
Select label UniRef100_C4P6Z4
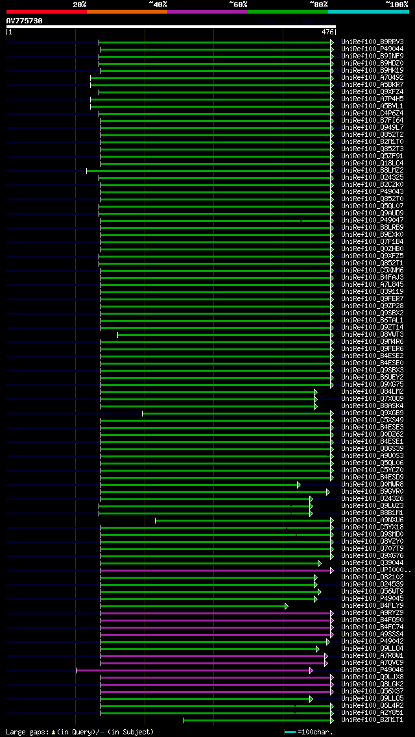tap(372, 114)
